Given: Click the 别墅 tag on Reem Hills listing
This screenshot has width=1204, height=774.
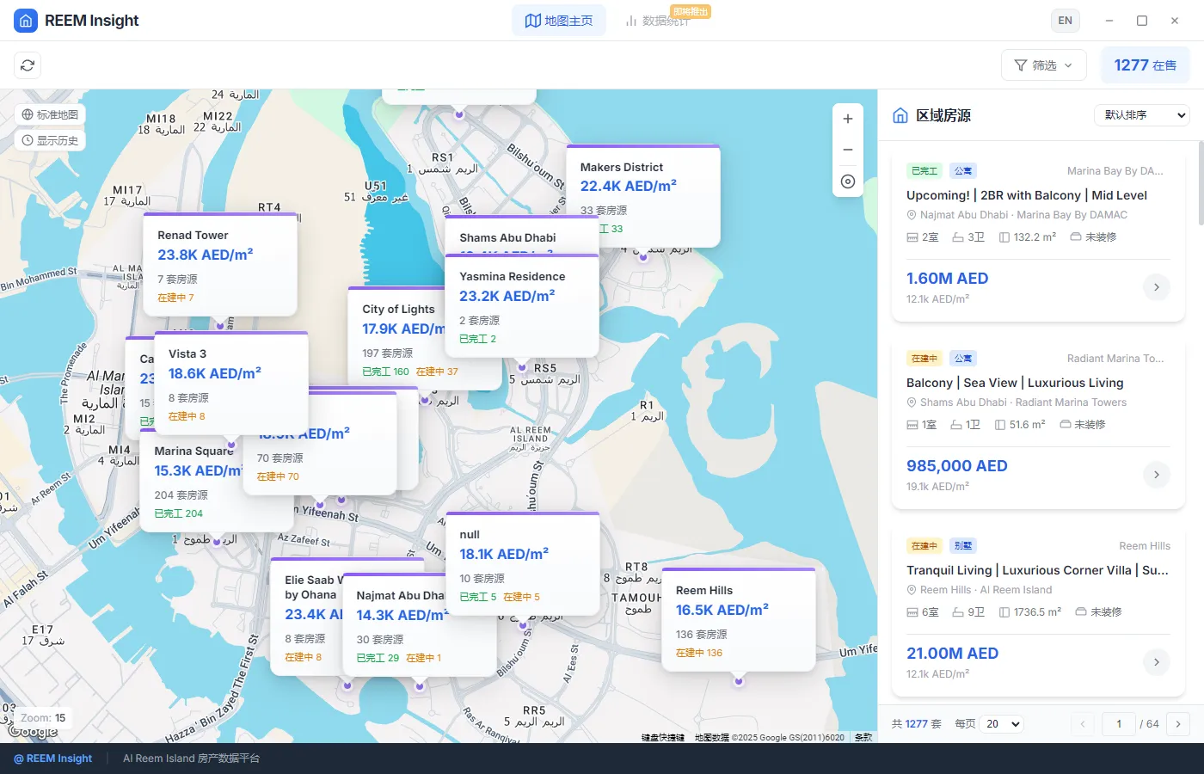Looking at the screenshot, I should [963, 546].
